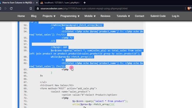Click the phpMyAdmin tab favicon
The height and width of the screenshot is (108, 192).
pyautogui.click(x=42, y=3)
